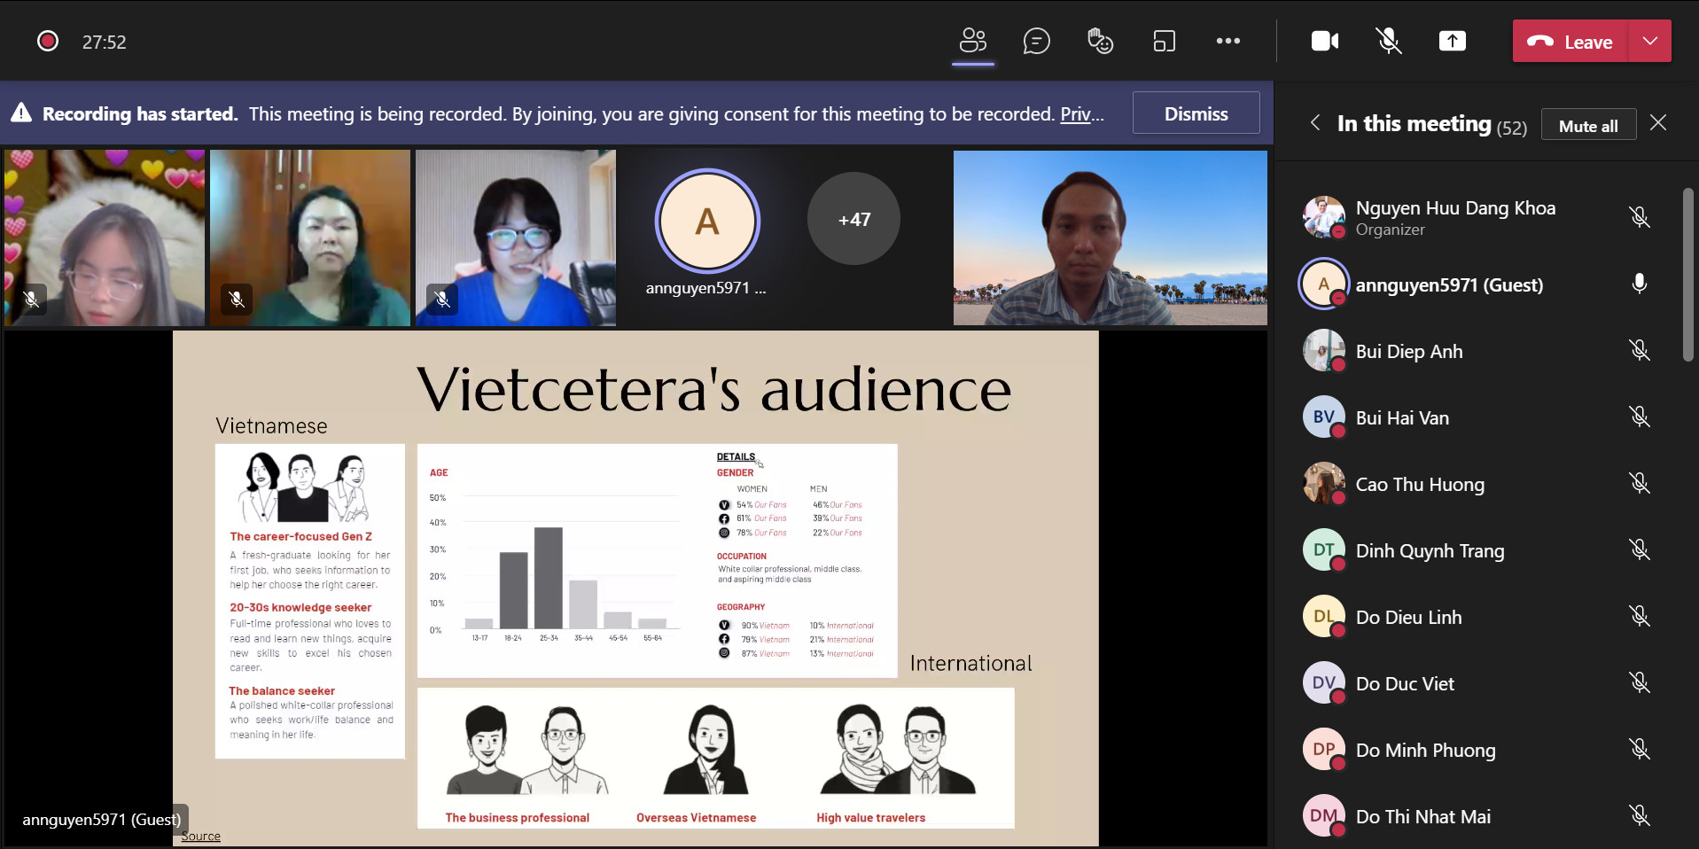The image size is (1699, 849).
Task: Open the Privacy policy link in banner
Action: point(1082,114)
